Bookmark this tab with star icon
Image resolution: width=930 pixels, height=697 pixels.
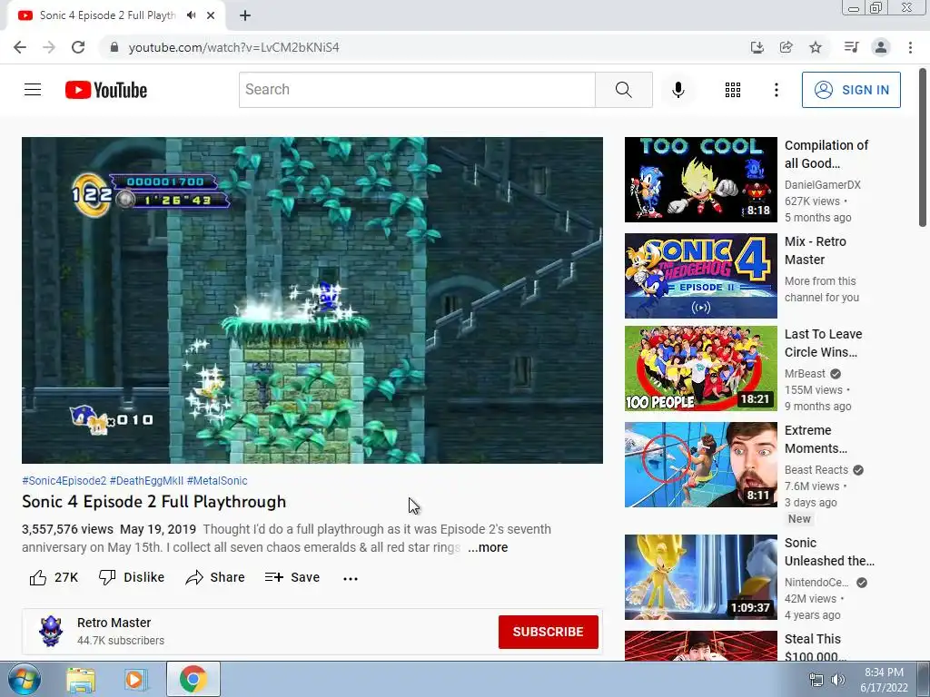tap(816, 47)
